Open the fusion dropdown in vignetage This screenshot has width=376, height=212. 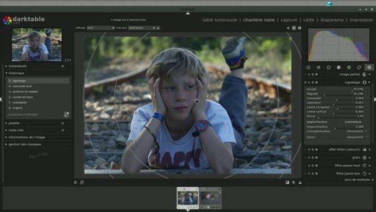337,137
